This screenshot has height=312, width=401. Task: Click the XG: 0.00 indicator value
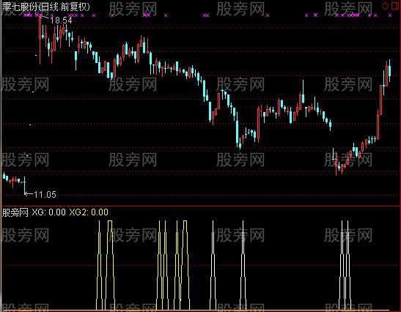pos(49,212)
